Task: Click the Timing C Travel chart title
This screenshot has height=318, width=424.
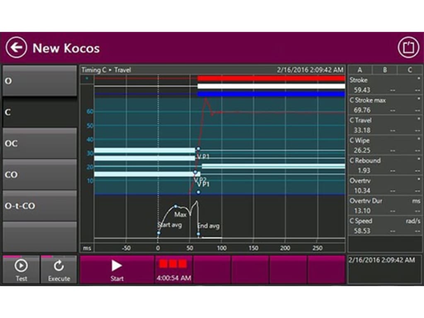Action: coord(106,70)
